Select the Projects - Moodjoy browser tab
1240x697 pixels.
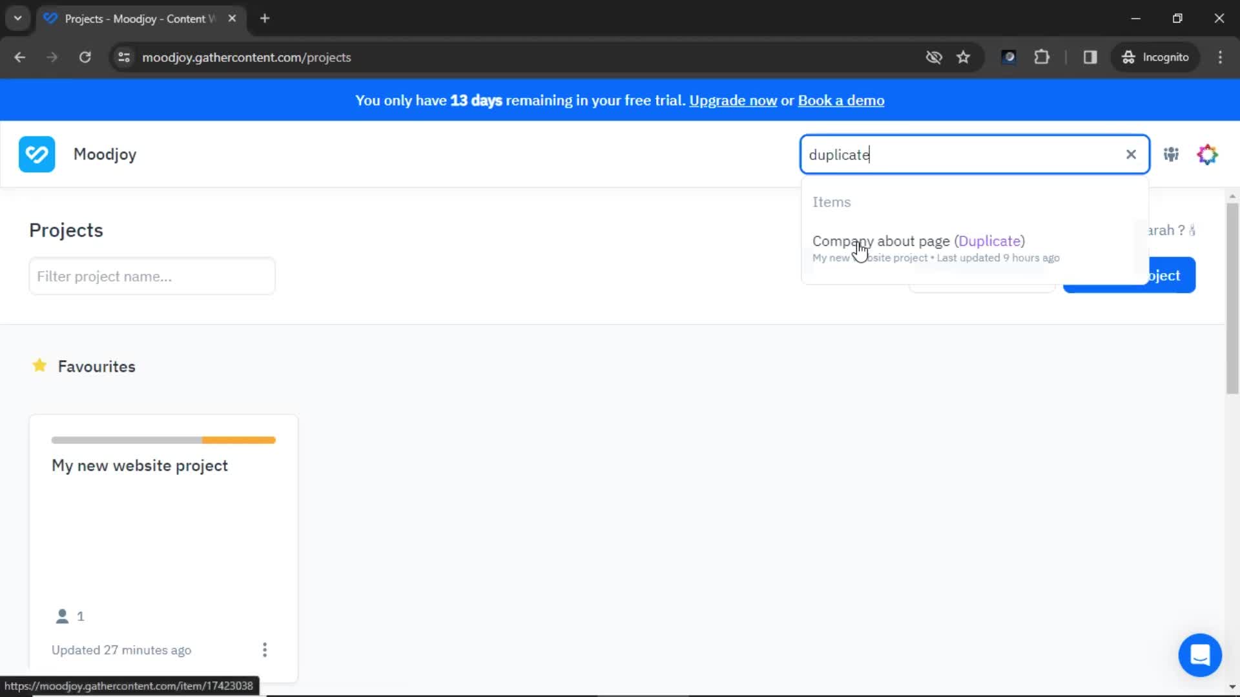tap(141, 19)
